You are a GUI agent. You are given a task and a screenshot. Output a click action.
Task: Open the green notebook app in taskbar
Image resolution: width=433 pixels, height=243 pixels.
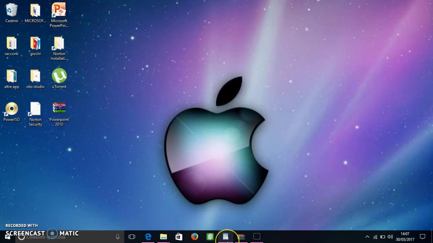210,237
